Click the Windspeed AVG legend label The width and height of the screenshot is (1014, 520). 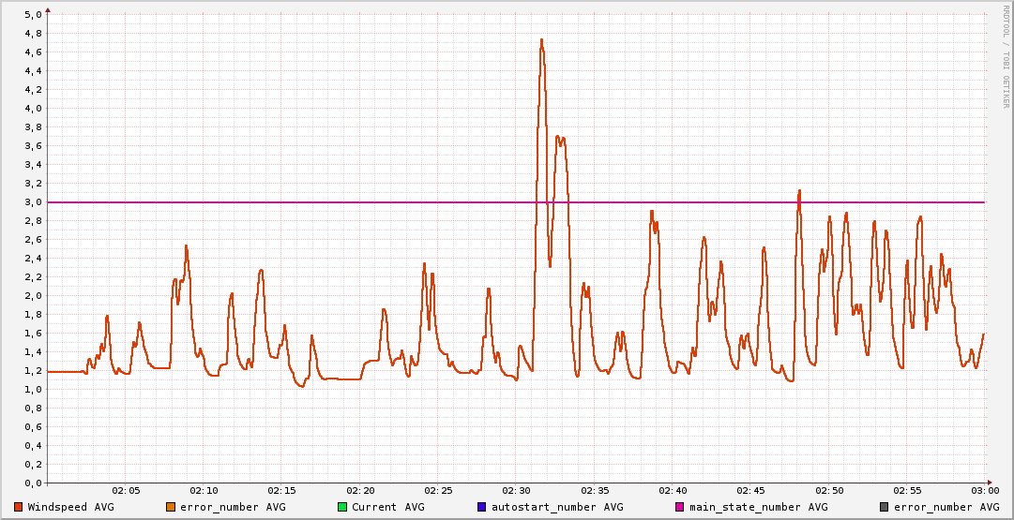pos(70,507)
